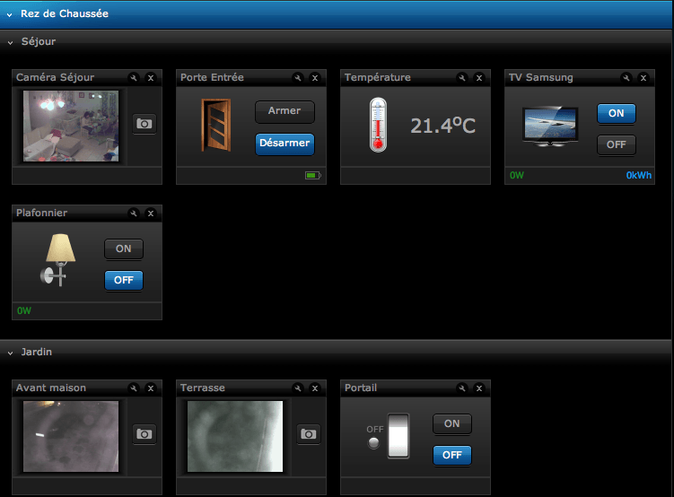This screenshot has width=674, height=497.
Task: Open settings wrench for Température
Action: (x=462, y=78)
